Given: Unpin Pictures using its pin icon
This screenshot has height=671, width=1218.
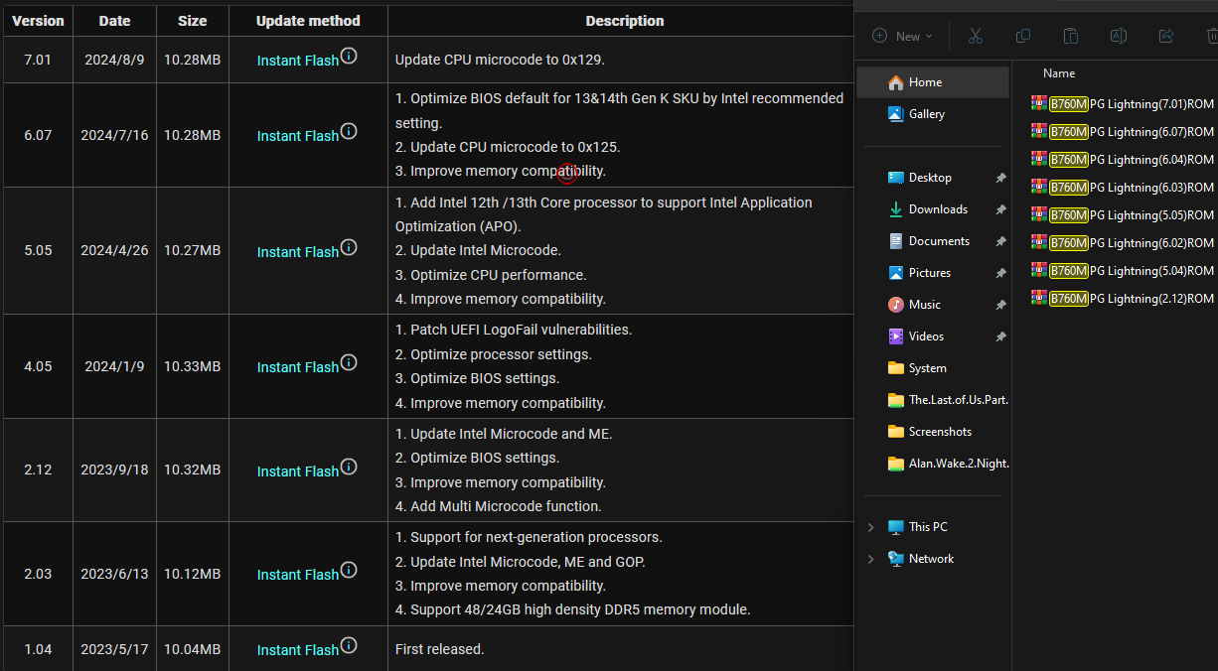Looking at the screenshot, I should pyautogui.click(x=1000, y=273).
